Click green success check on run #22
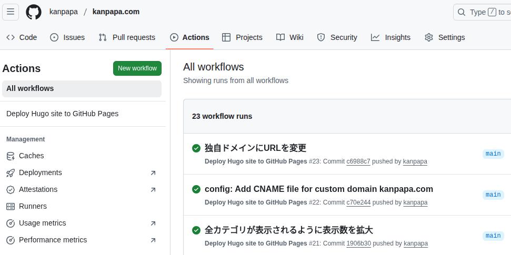The width and height of the screenshot is (511, 255). coord(196,189)
